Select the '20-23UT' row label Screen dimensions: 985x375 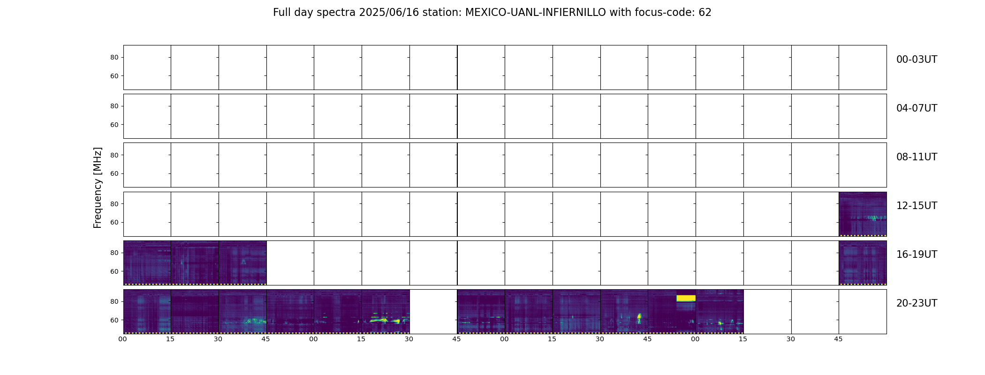[917, 303]
